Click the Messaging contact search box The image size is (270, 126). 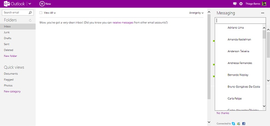coord(240,21)
